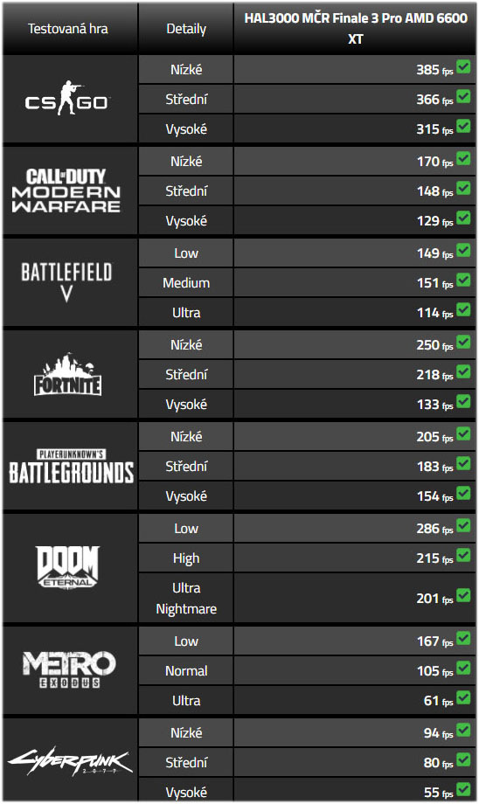The height and width of the screenshot is (804, 479).
Task: Select the Ultra Nightmare detail cell
Action: (x=186, y=599)
